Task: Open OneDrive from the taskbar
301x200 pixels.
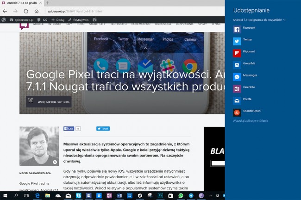Action: coord(58,195)
